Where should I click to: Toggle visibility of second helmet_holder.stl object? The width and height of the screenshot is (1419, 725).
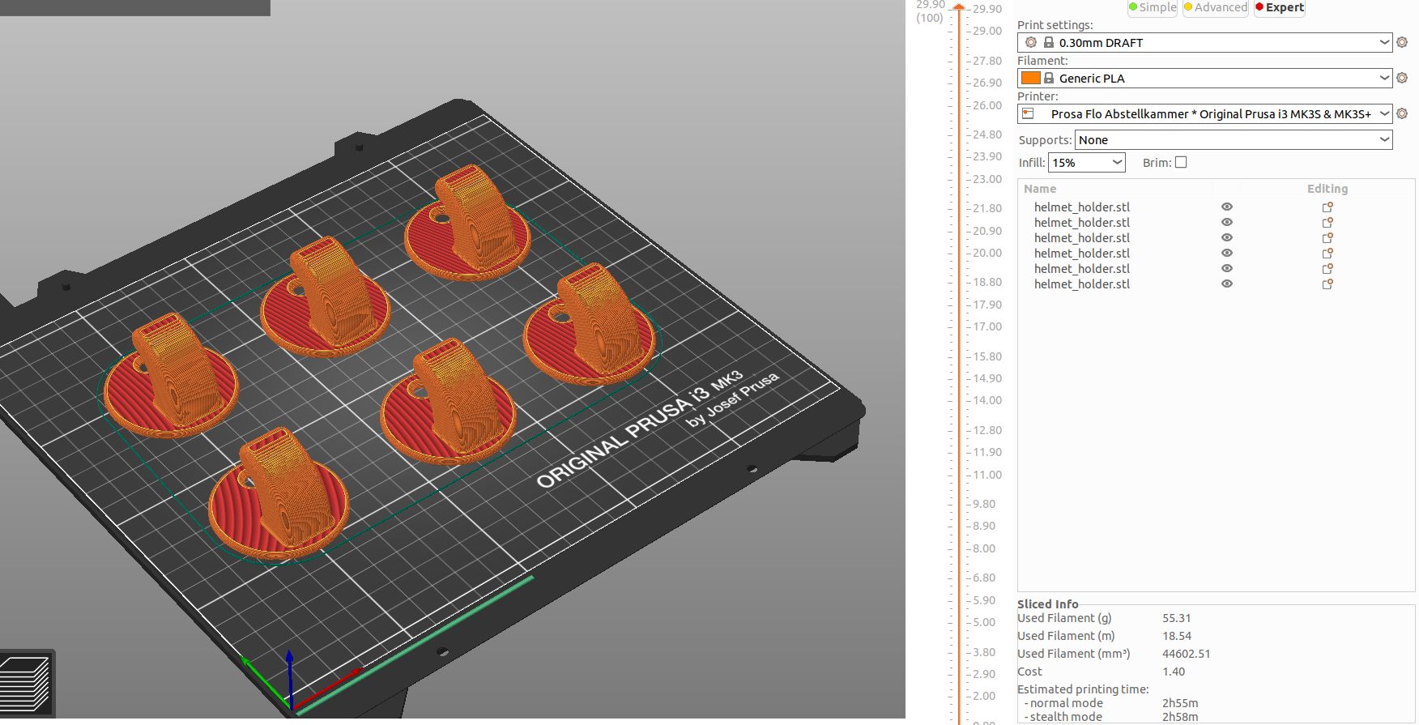pos(1227,223)
